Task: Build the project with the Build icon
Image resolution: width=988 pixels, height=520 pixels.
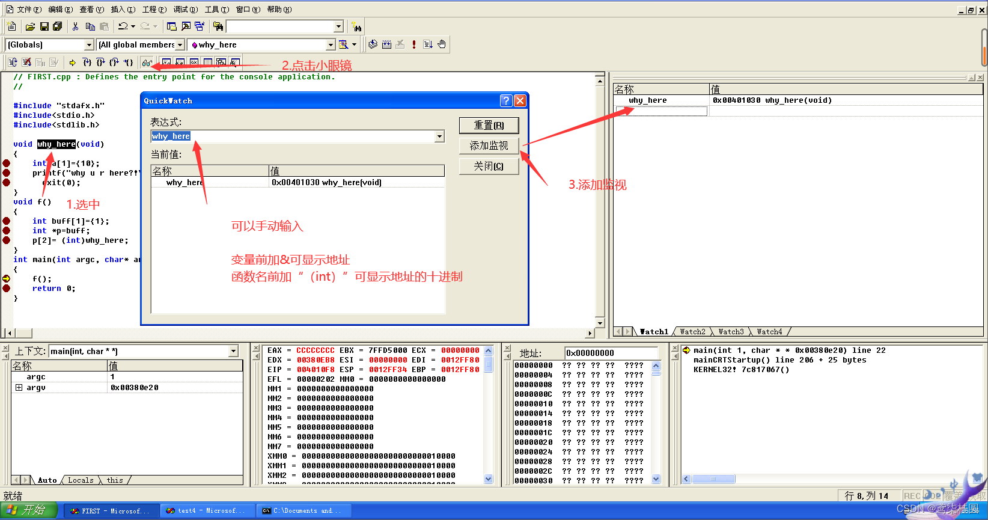Action: click(386, 44)
